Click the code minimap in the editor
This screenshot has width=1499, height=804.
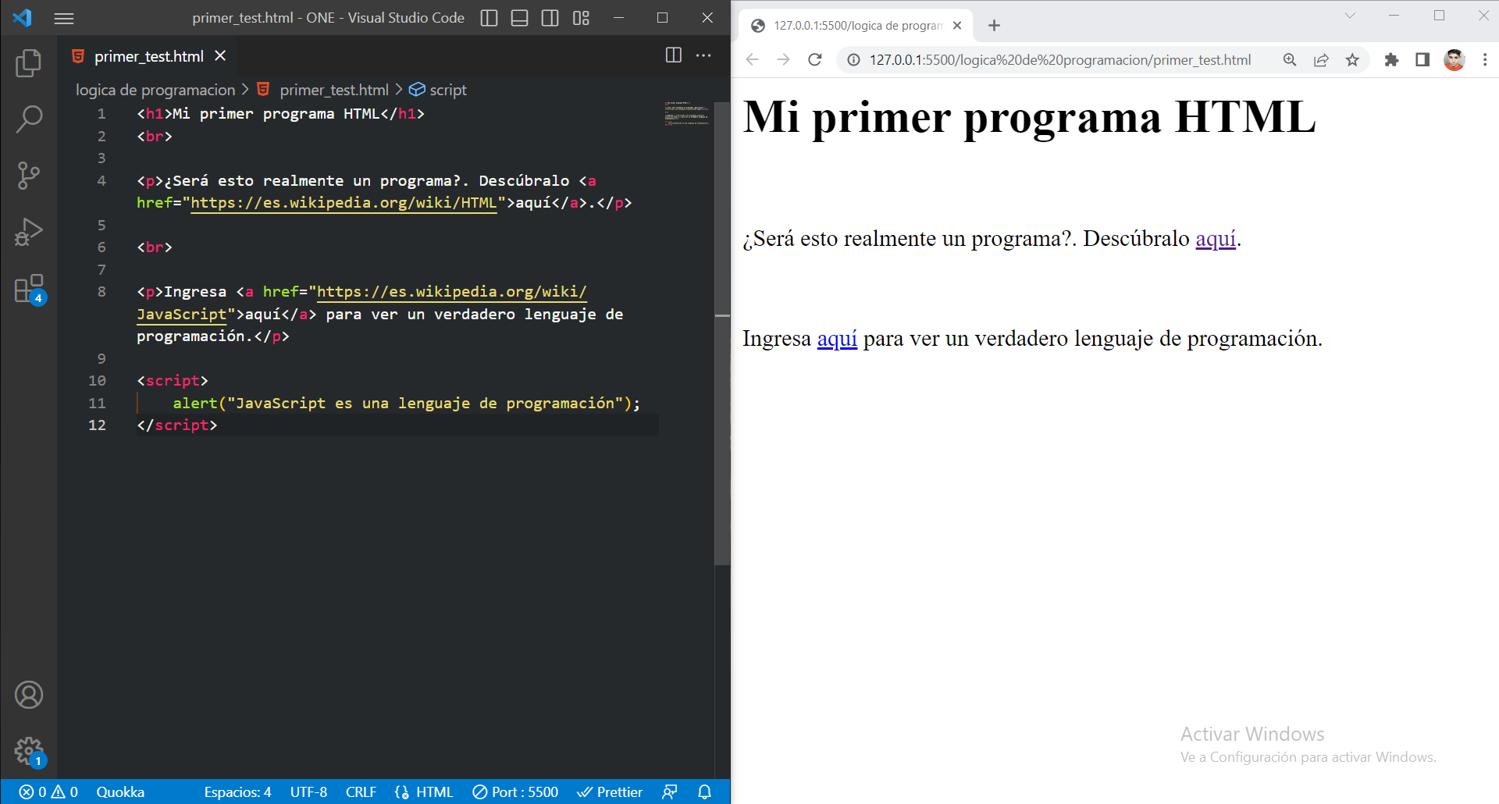pos(686,113)
